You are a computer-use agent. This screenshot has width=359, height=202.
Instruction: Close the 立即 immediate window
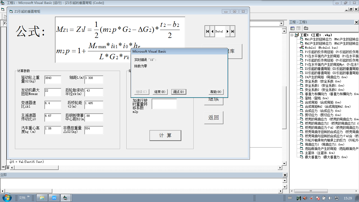pos(285,175)
